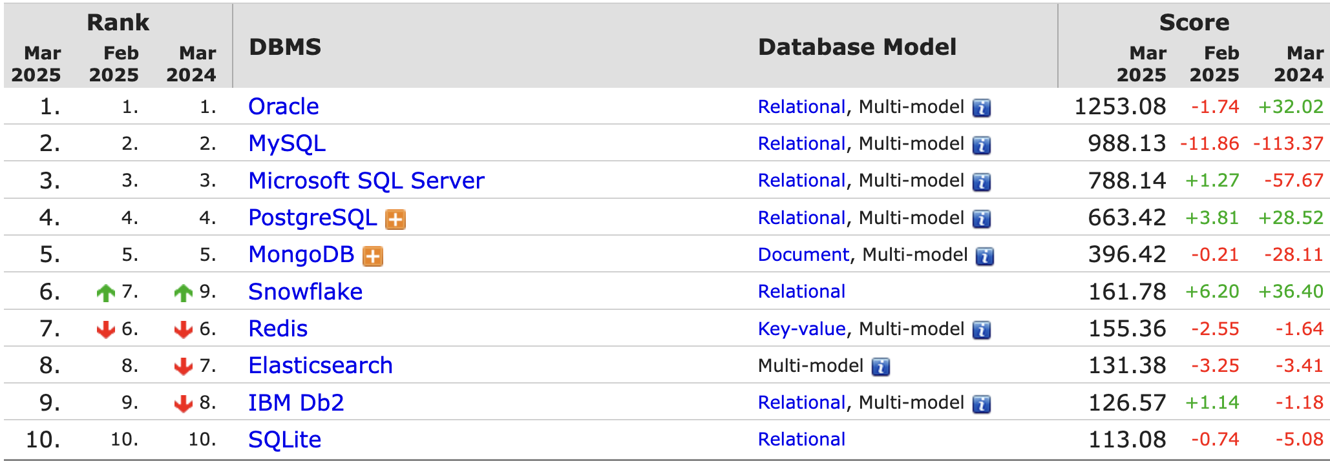Expand the orange plus next to PostgreSQL
Viewport: 1330px width, 461px height.
[x=396, y=220]
